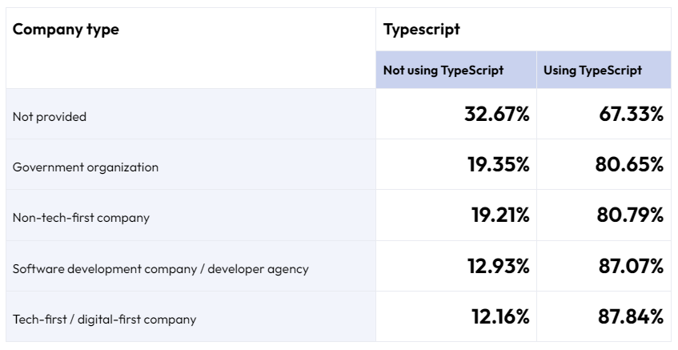Screen dimensions: 678x350
Task: Select the 12.16% cell
Action: click(x=456, y=316)
